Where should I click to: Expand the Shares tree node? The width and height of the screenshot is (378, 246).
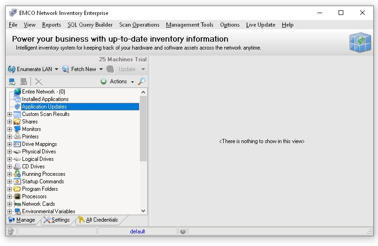click(x=9, y=122)
